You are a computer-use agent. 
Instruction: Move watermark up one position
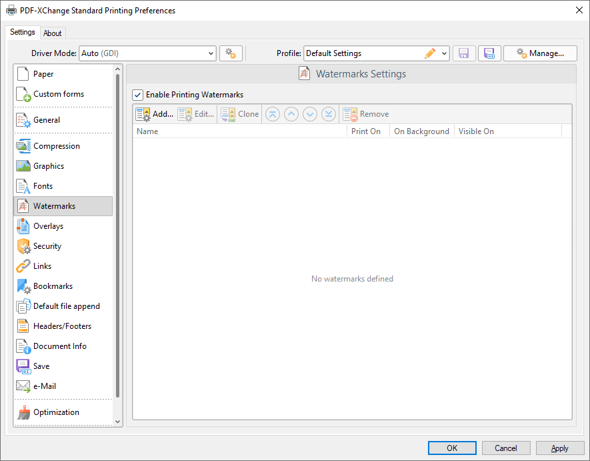tap(291, 114)
